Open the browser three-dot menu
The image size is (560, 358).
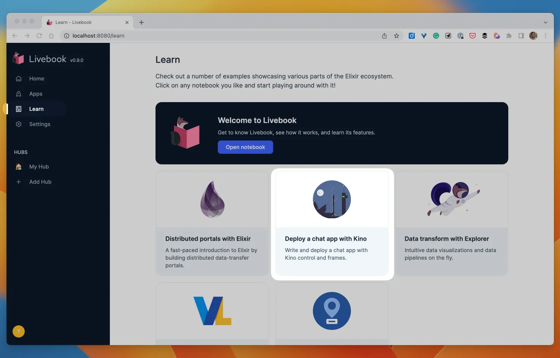[x=546, y=36]
